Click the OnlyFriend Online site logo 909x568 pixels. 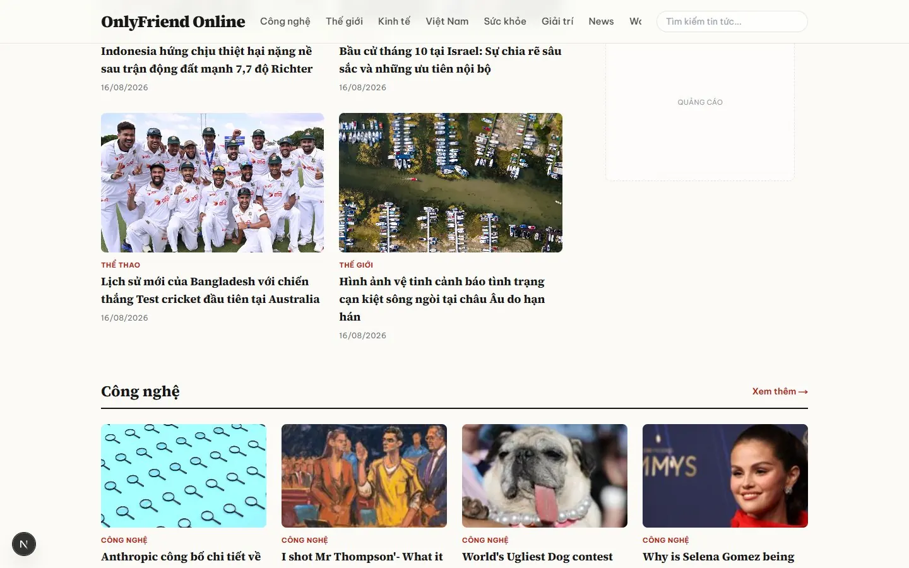[x=173, y=21]
